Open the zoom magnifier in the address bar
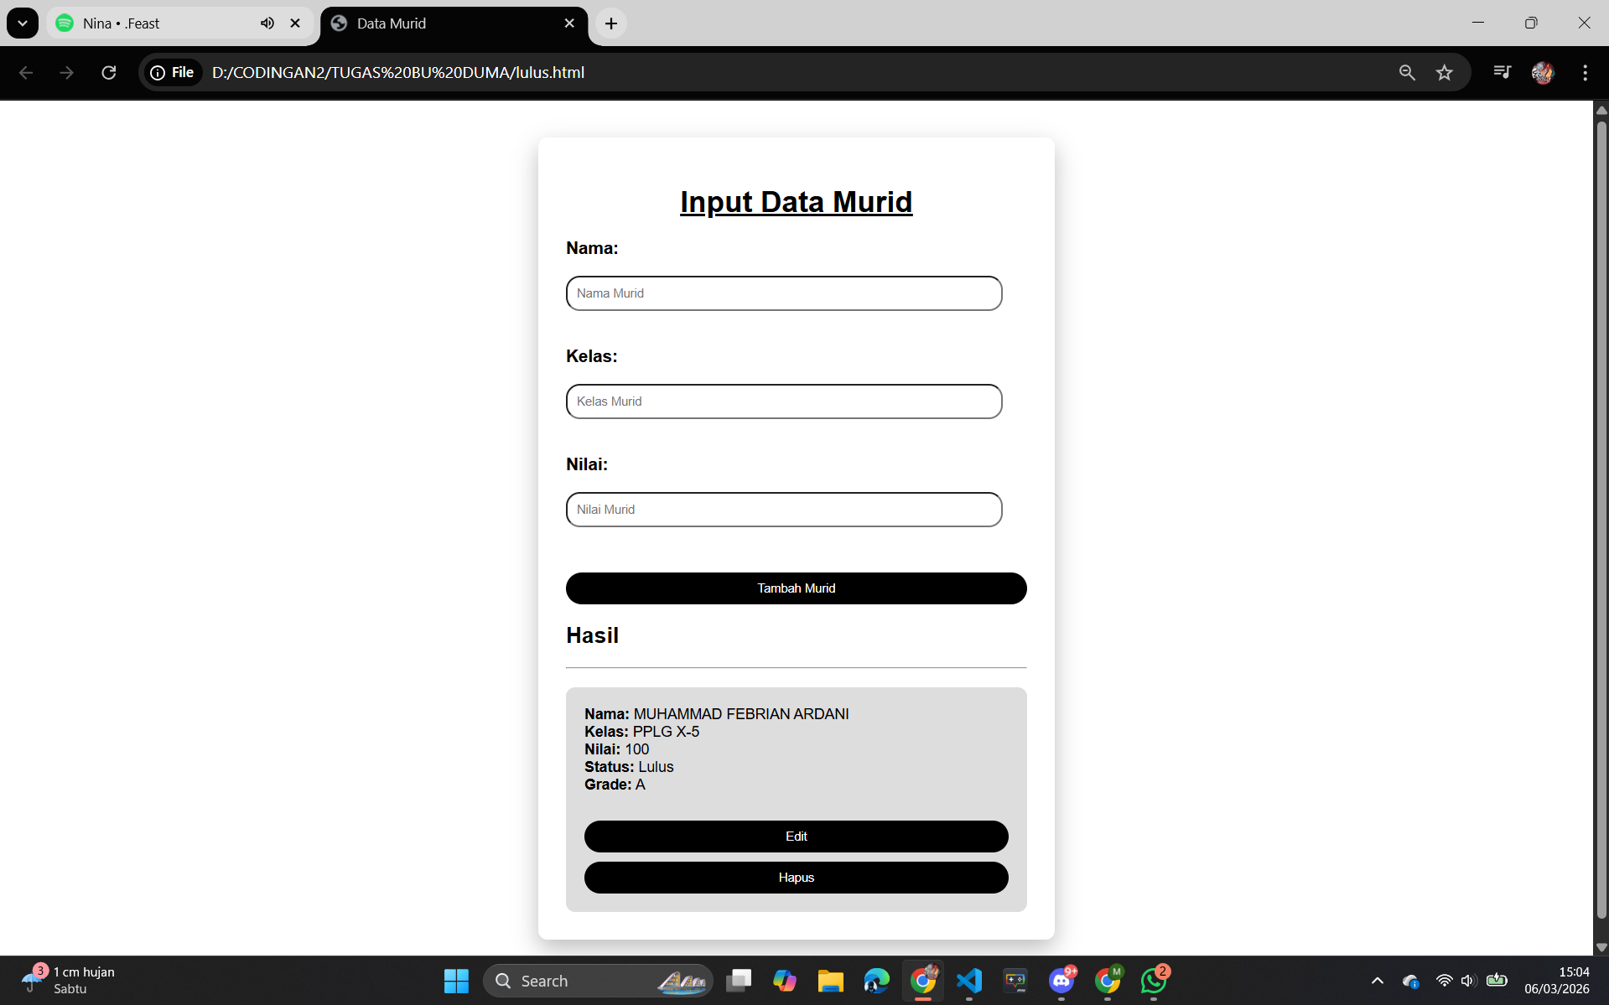1609x1005 pixels. click(x=1407, y=72)
